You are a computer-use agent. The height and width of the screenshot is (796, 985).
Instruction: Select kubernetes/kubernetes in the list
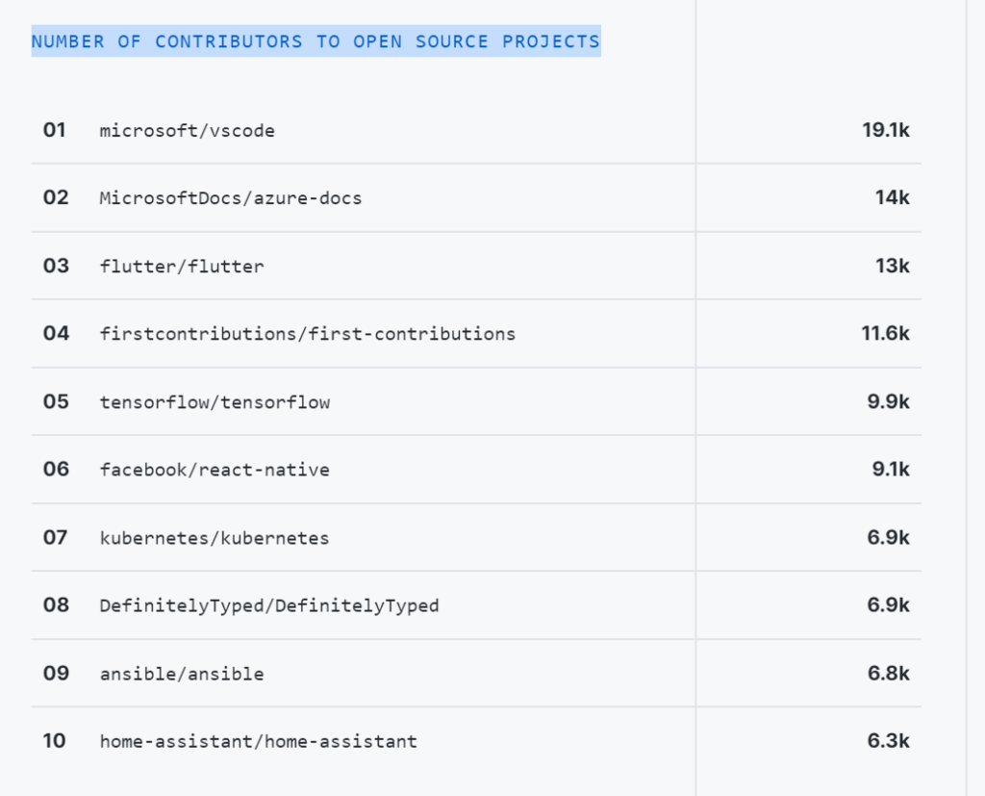coord(215,538)
